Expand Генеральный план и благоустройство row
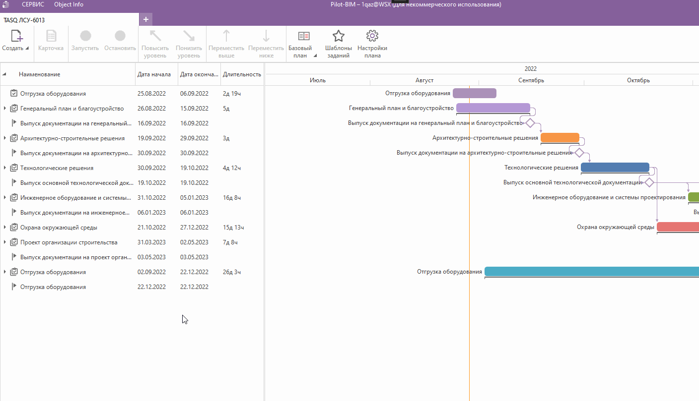The height and width of the screenshot is (401, 699). tap(5, 109)
